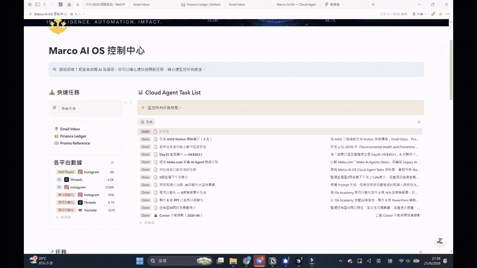This screenshot has width=477, height=268.
Task: Open the 私人 privacy dropdown
Action: (x=78, y=14)
